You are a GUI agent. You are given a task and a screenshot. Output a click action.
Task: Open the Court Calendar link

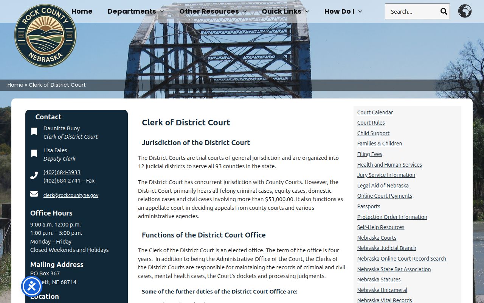coord(375,112)
